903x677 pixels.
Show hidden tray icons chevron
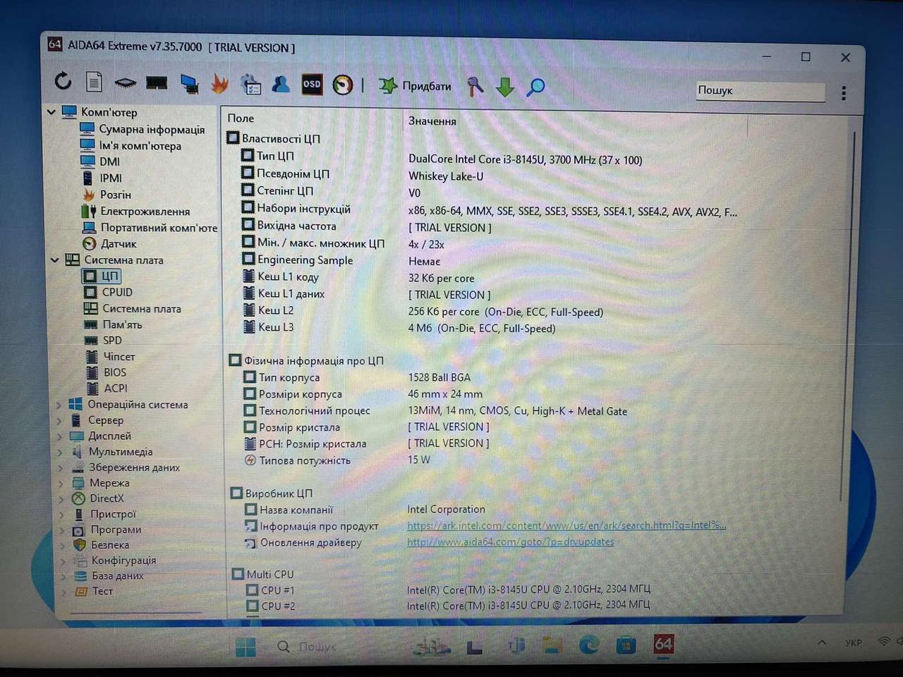822,642
